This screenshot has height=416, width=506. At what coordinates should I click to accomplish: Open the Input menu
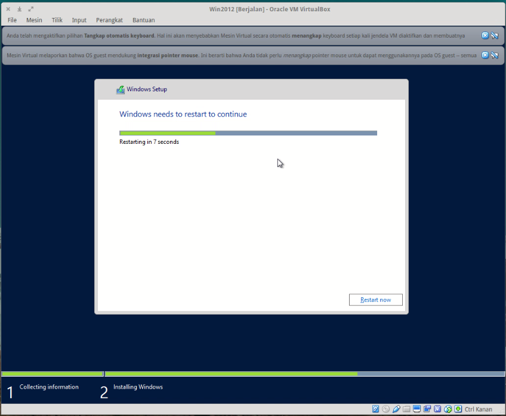pos(79,20)
